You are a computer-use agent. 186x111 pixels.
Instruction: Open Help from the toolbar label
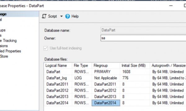point(75,16)
